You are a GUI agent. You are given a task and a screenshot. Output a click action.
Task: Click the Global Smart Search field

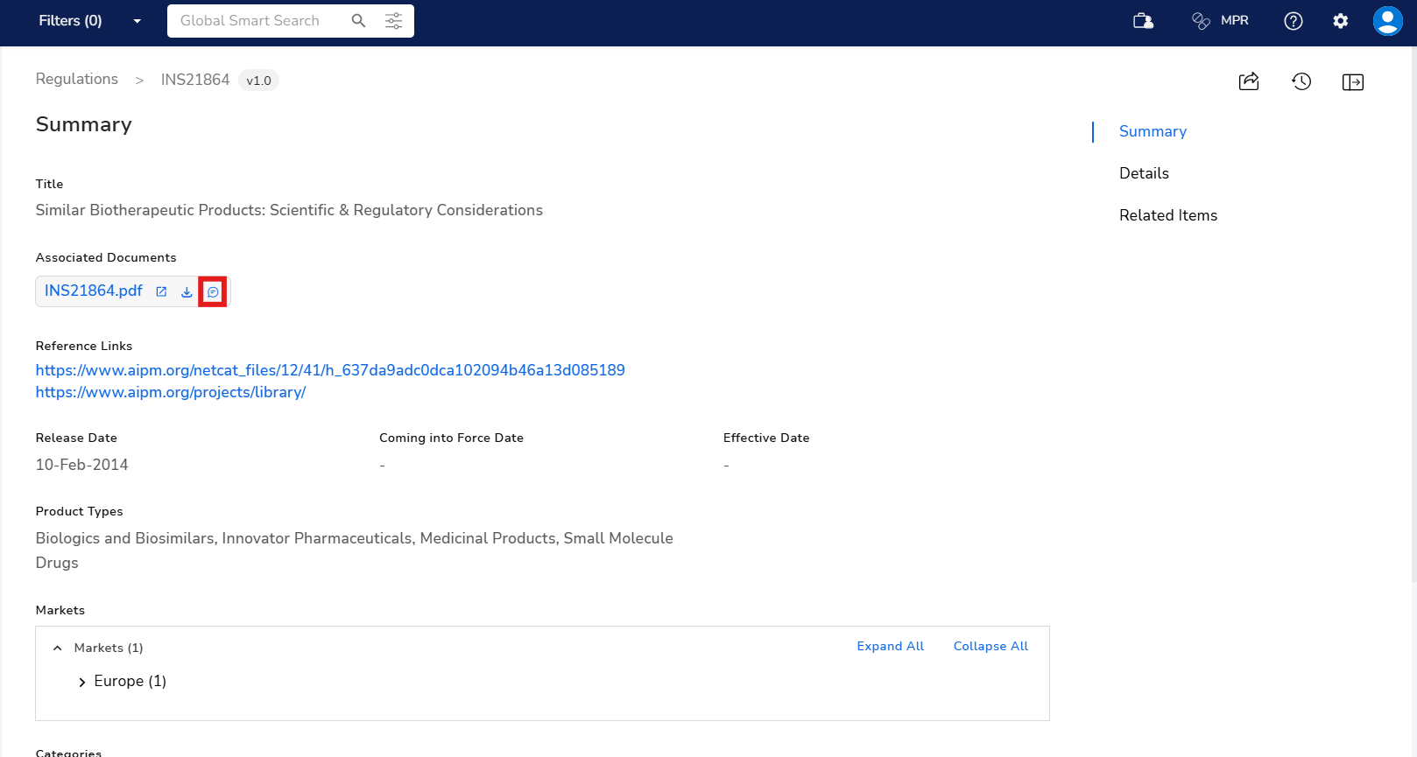tap(250, 21)
